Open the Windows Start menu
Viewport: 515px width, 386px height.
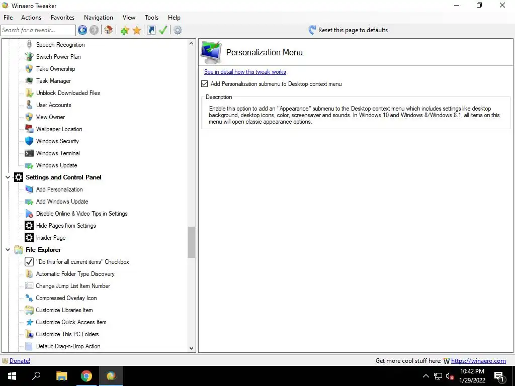coord(12,376)
